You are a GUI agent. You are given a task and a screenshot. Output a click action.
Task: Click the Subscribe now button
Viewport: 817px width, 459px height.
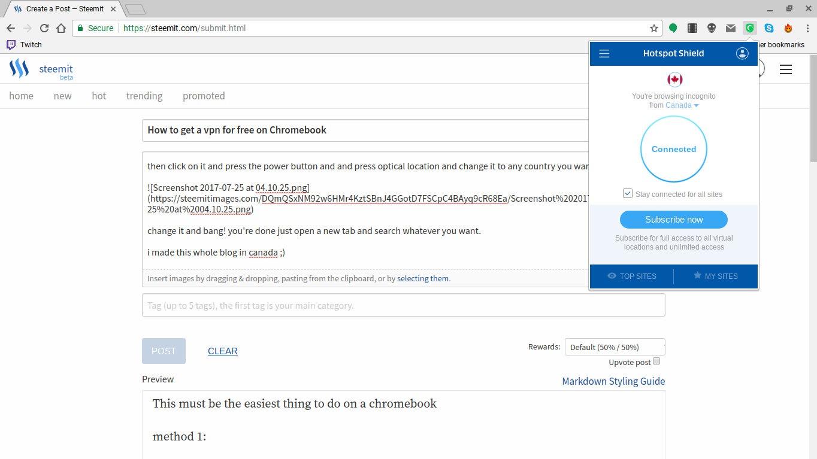(674, 220)
